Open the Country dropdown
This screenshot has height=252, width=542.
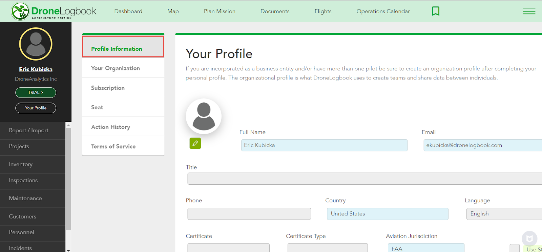pyautogui.click(x=388, y=214)
